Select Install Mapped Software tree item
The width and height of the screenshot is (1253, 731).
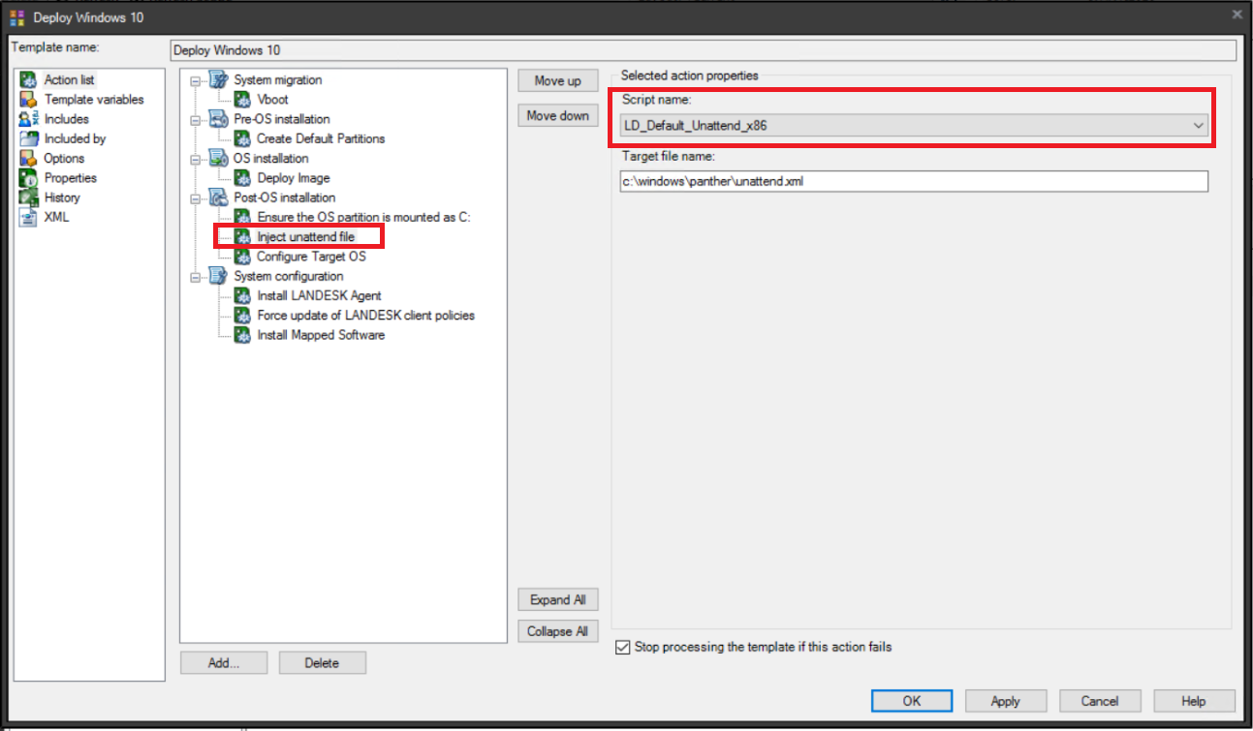(x=321, y=335)
